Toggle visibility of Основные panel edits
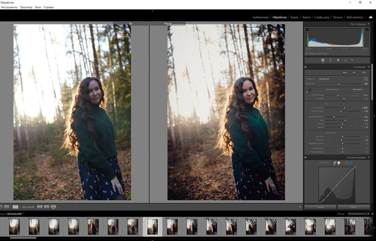 click(305, 67)
